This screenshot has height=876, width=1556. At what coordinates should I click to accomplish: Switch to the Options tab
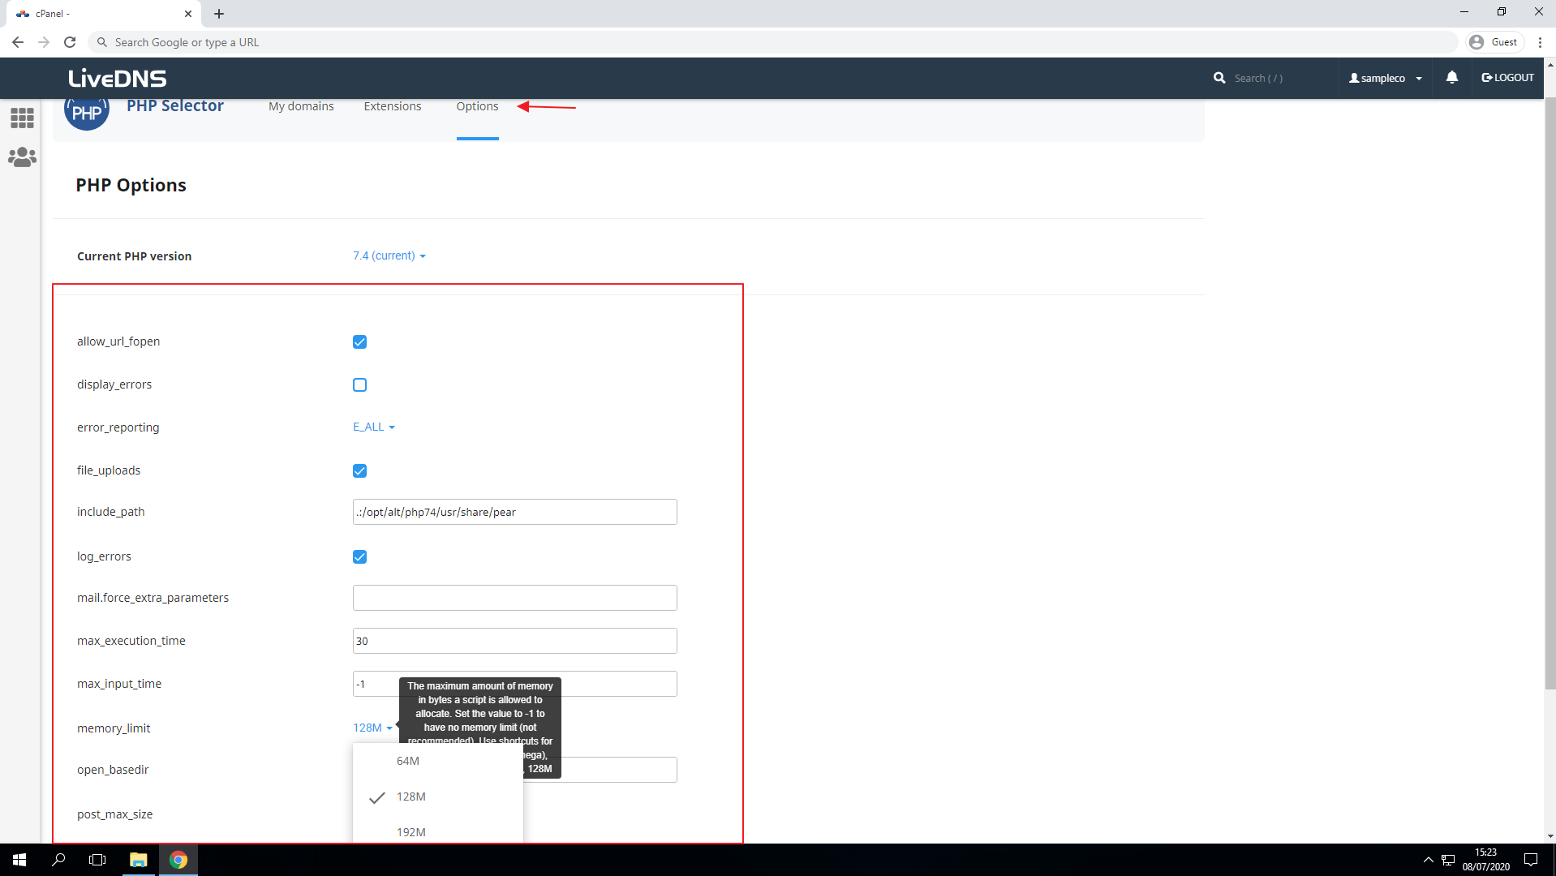click(477, 106)
